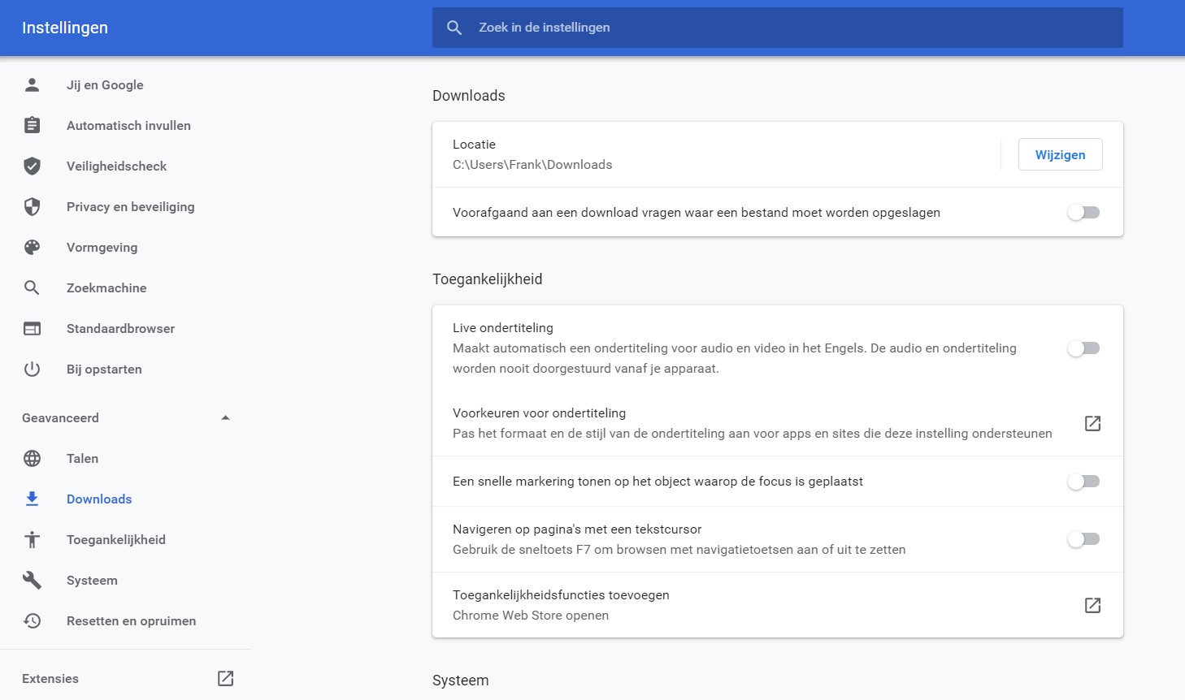Click the wrench icon next to Systeem
The width and height of the screenshot is (1185, 700).
click(32, 580)
